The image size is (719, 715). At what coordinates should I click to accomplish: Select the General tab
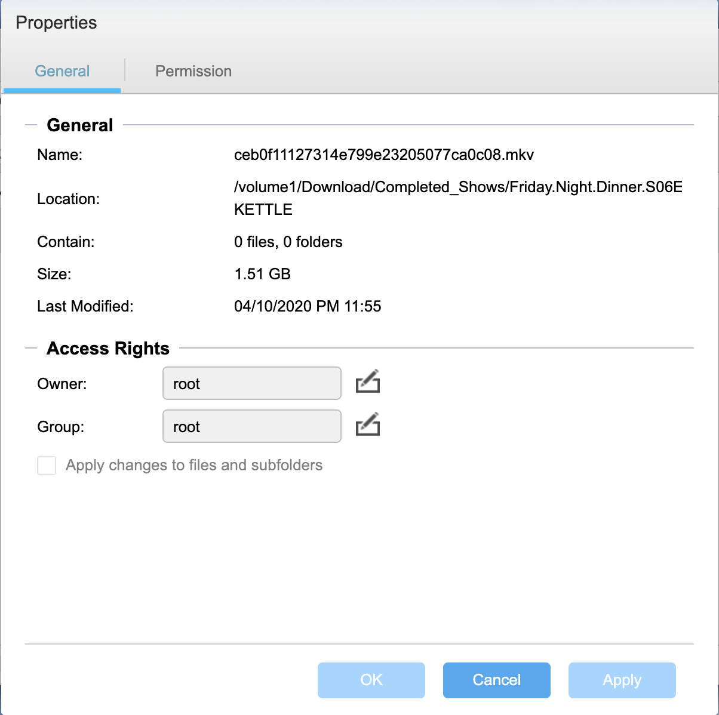62,71
